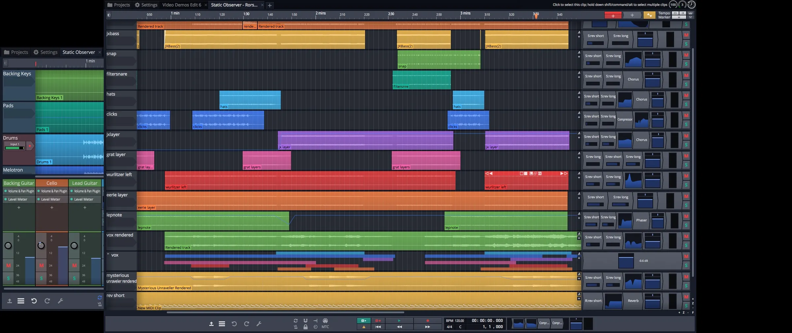792x333 pixels.
Task: Open settings via the wrench icon
Action: pos(259,324)
